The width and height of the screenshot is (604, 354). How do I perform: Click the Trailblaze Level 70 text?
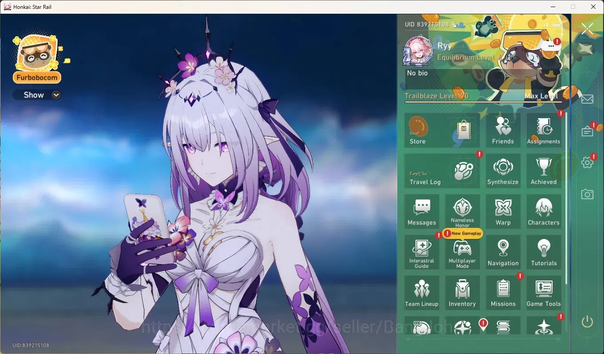click(x=437, y=96)
